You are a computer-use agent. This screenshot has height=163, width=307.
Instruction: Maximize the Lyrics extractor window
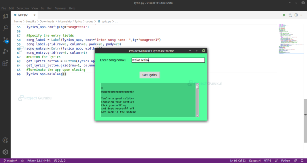197,51
